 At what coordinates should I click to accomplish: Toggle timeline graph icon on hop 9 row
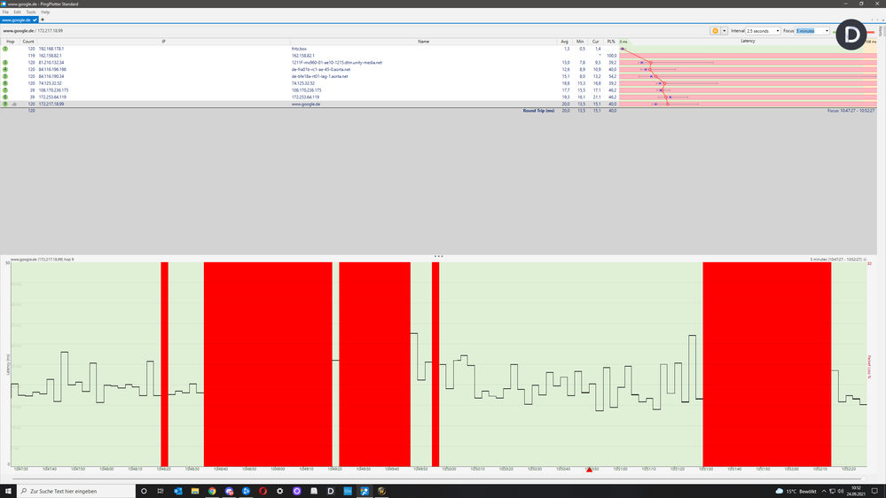(x=15, y=105)
